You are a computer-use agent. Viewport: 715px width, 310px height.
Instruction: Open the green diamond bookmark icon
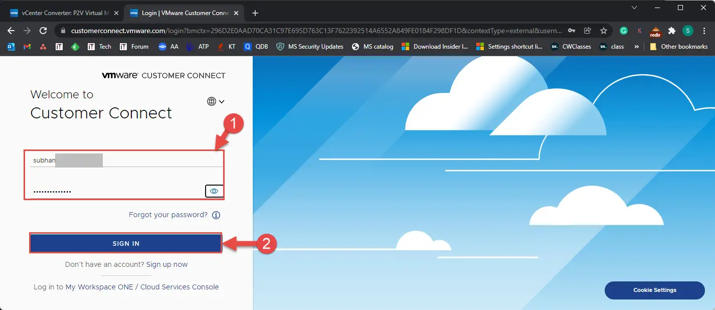(75, 47)
